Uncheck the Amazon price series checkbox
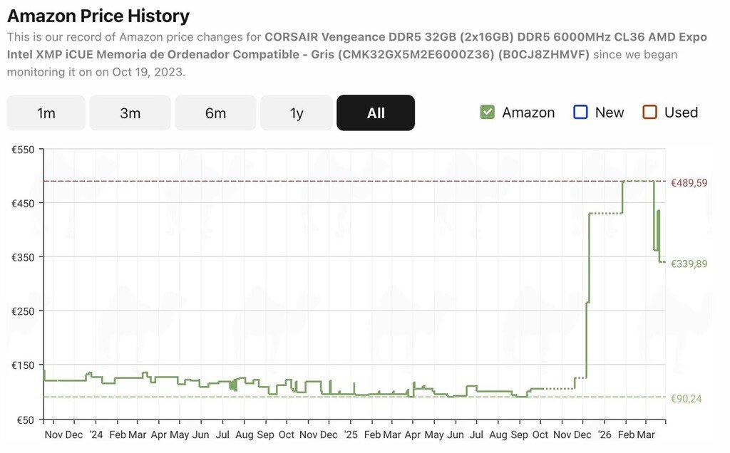Viewport: 730px width, 453px height. pyautogui.click(x=488, y=113)
